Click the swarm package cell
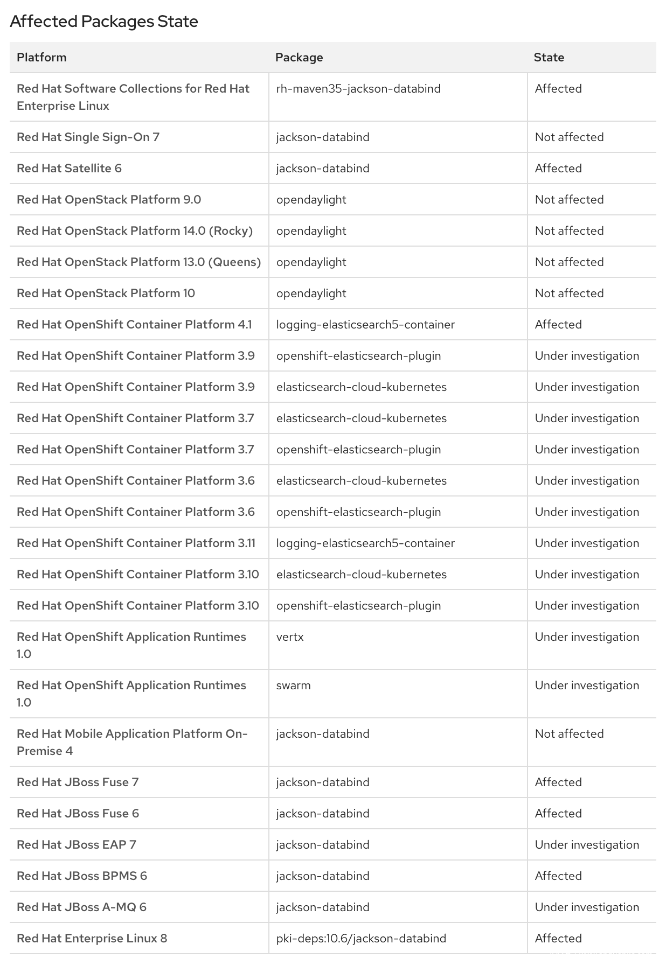This screenshot has width=666, height=965. click(x=293, y=686)
